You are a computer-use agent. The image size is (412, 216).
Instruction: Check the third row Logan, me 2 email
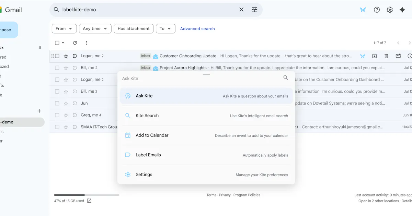pos(57,80)
